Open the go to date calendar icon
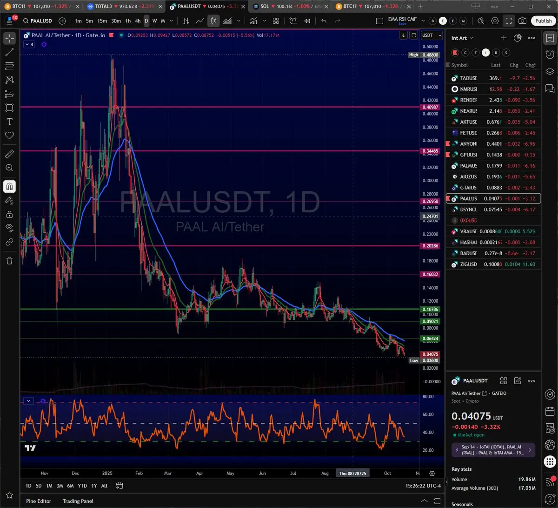The height and width of the screenshot is (508, 558). (120, 486)
